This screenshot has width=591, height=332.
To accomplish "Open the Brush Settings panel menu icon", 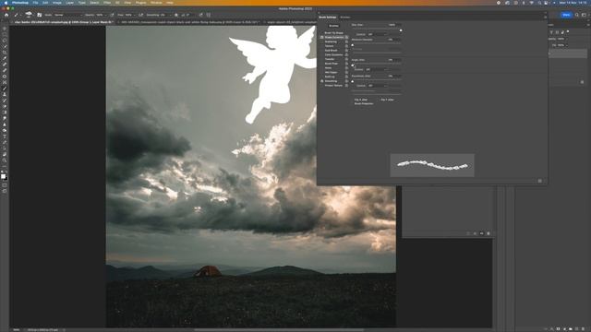I will [x=545, y=17].
